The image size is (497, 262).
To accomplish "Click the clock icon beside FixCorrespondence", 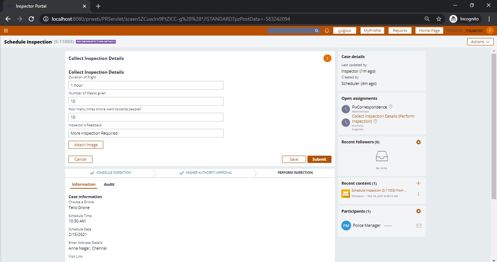I will pos(346,109).
